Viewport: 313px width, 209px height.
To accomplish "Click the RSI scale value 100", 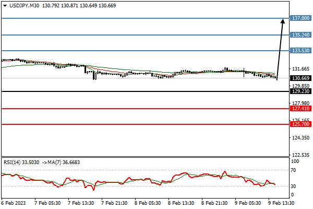I will [295, 161].
